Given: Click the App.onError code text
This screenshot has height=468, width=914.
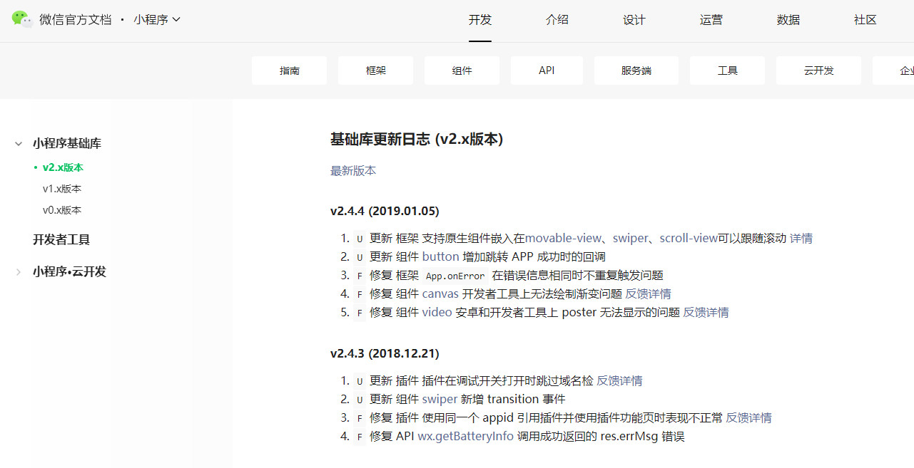Looking at the screenshot, I should click(455, 276).
